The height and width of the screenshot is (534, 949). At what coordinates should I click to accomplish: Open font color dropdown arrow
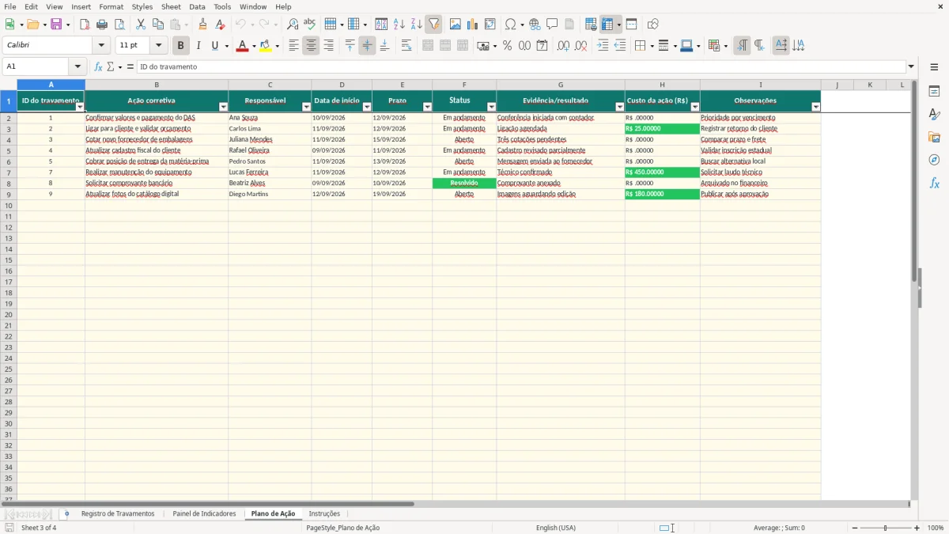point(254,46)
